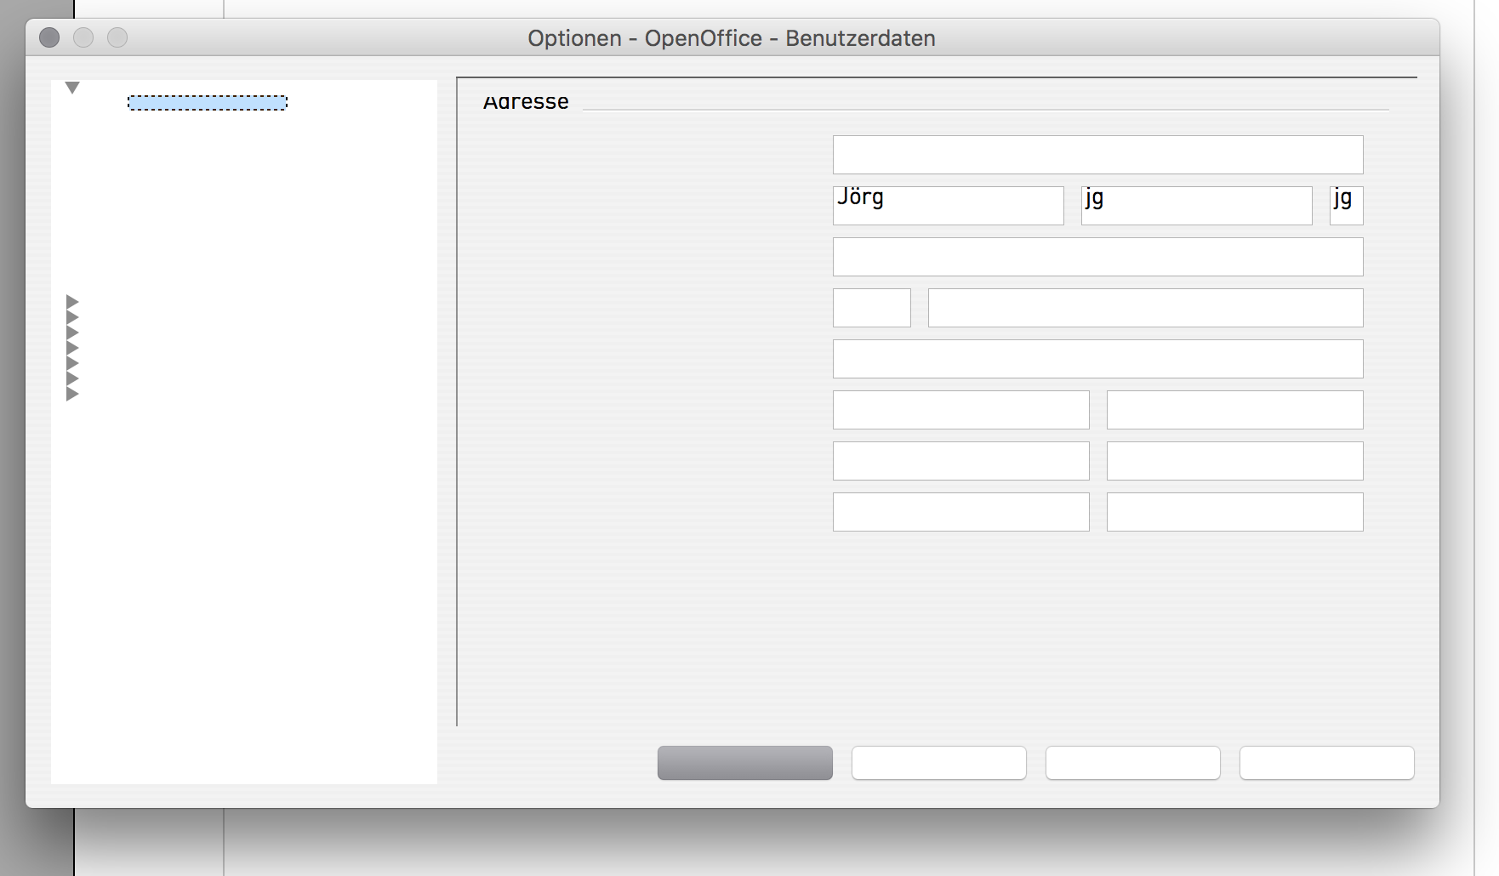Image resolution: width=1499 pixels, height=876 pixels.
Task: Click the wide field containing jg
Action: 1196,206
